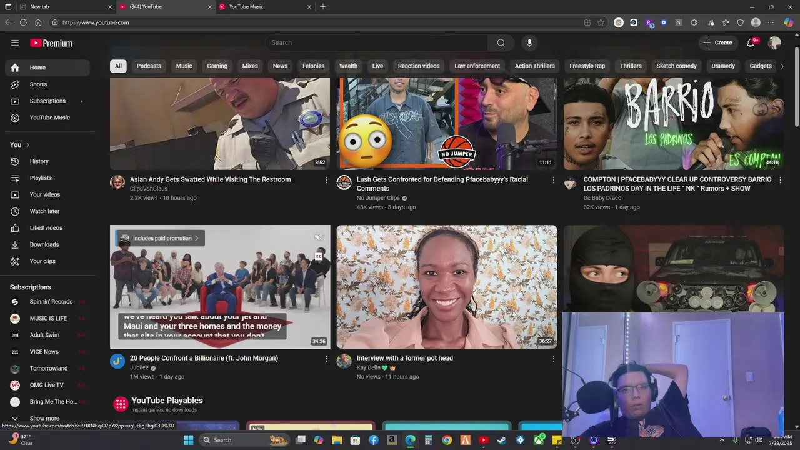
Task: Click the Kay Bella channel avatar
Action: coord(344,361)
